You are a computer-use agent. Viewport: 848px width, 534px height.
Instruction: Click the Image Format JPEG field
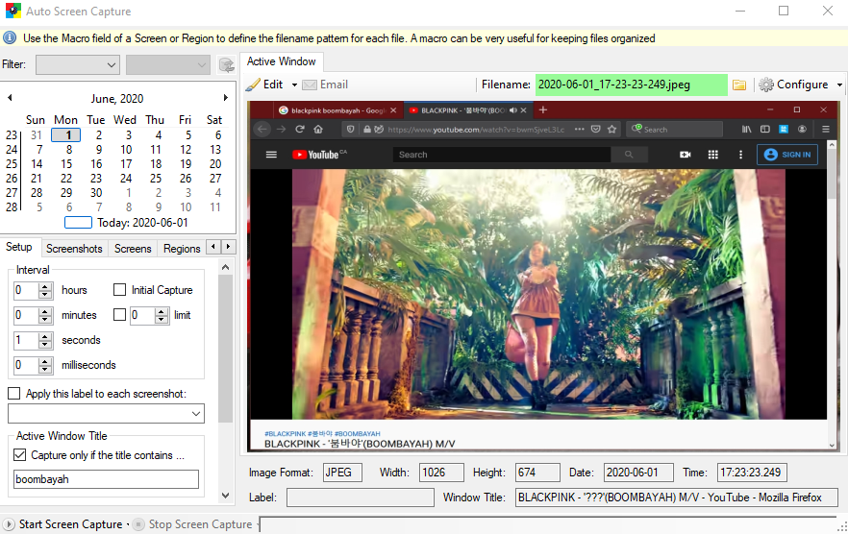click(x=342, y=473)
